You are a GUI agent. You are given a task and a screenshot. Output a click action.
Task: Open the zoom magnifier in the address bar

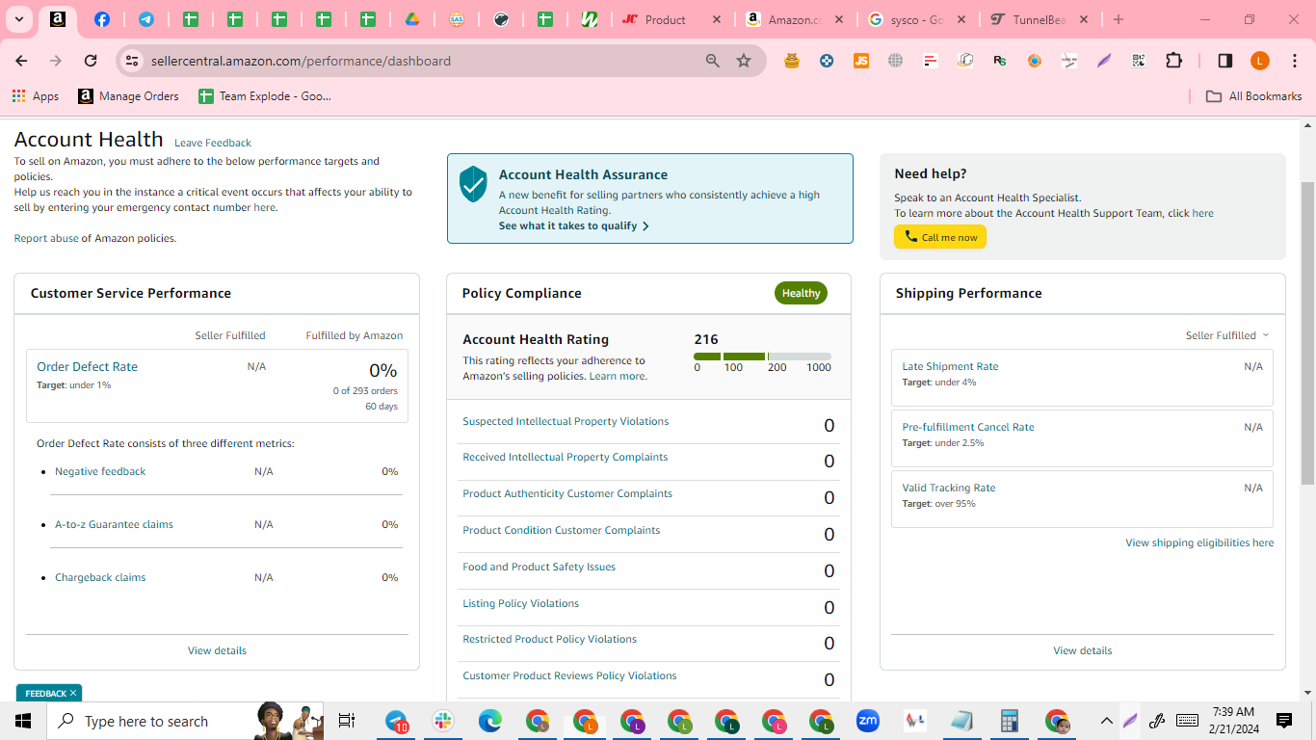[x=713, y=61]
